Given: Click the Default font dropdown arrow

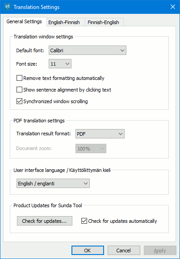Looking at the screenshot, I should (122, 50).
